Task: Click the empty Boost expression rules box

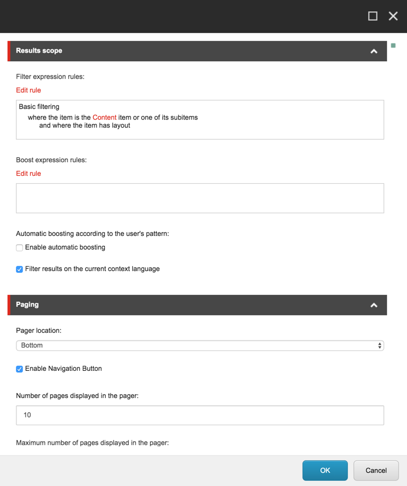Action: click(x=200, y=198)
